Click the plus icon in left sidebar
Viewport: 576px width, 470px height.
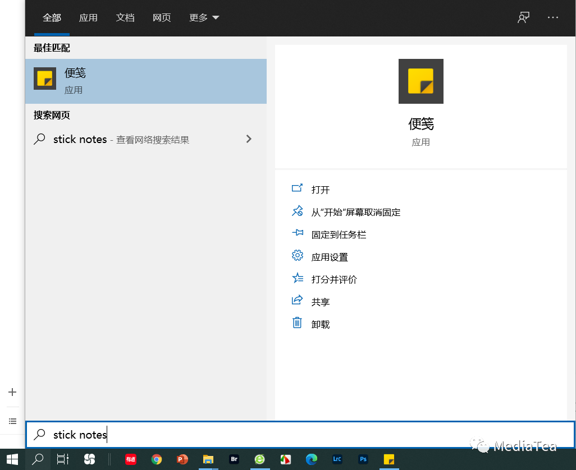[x=12, y=392]
